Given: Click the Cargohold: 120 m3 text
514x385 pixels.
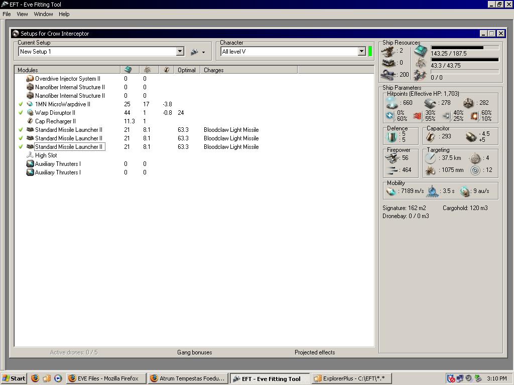Looking at the screenshot, I should click(465, 208).
